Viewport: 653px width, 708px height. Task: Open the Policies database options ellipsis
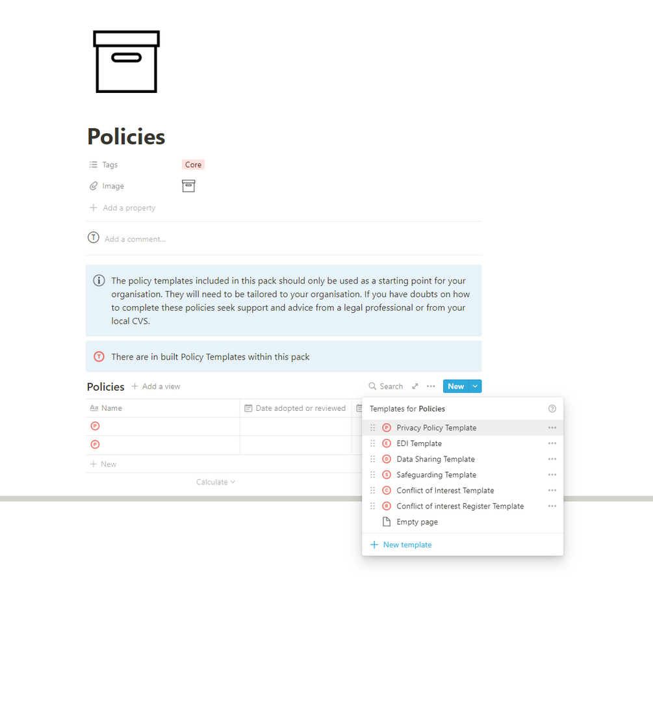[x=431, y=386]
